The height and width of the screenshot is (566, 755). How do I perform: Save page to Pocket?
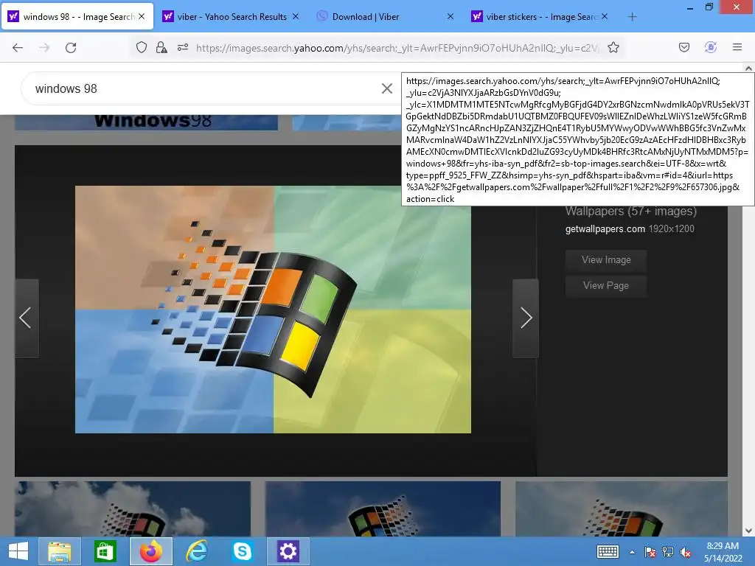coord(683,47)
